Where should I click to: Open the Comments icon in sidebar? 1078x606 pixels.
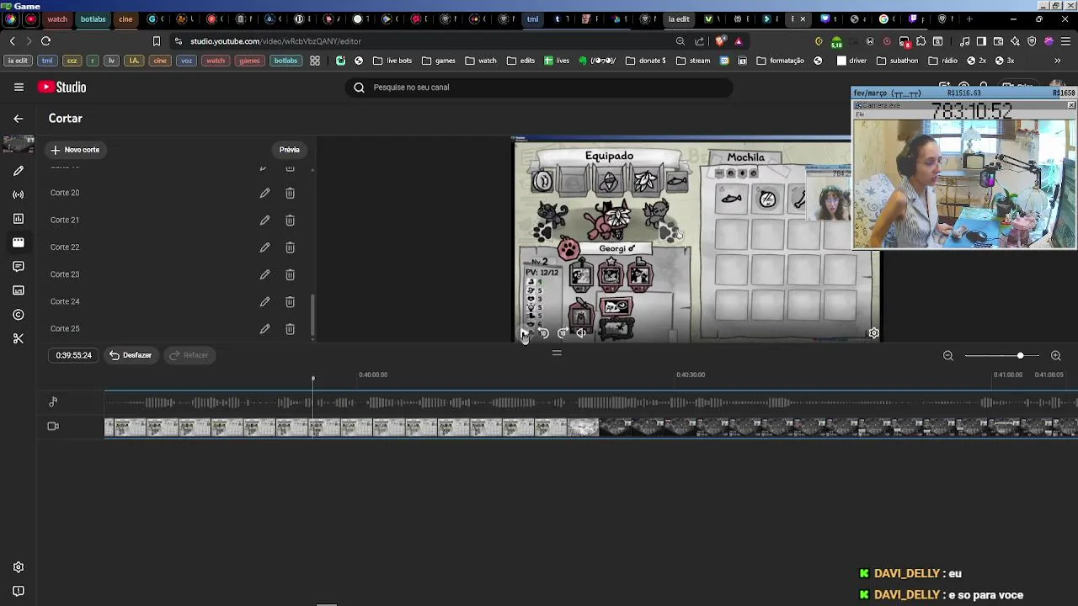[19, 267]
